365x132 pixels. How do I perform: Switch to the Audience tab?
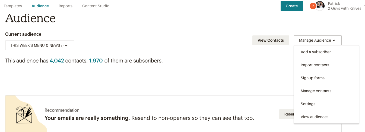click(40, 6)
